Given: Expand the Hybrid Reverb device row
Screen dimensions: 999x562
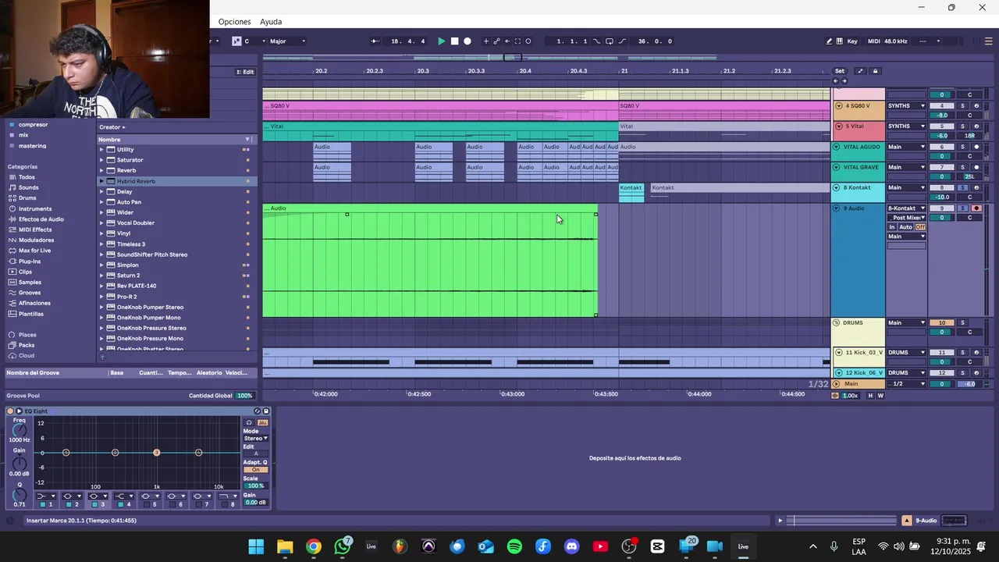Looking at the screenshot, I should (101, 181).
